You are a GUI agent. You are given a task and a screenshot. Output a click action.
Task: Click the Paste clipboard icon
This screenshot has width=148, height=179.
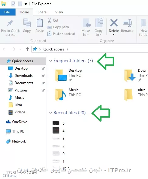click(x=40, y=23)
